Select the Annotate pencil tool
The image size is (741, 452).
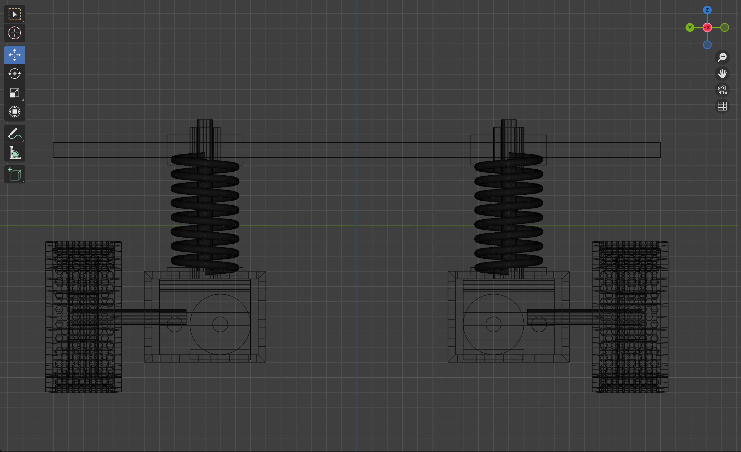point(14,134)
